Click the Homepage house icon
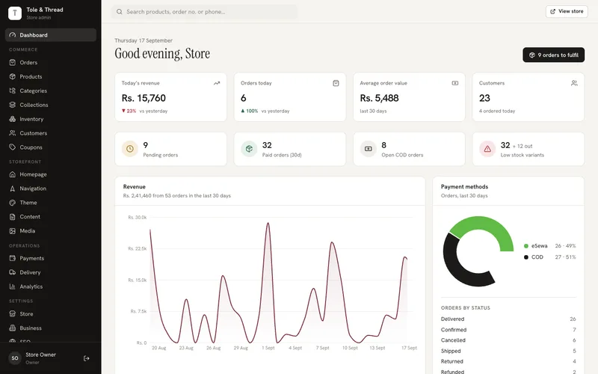The width and height of the screenshot is (598, 374). 13,174
